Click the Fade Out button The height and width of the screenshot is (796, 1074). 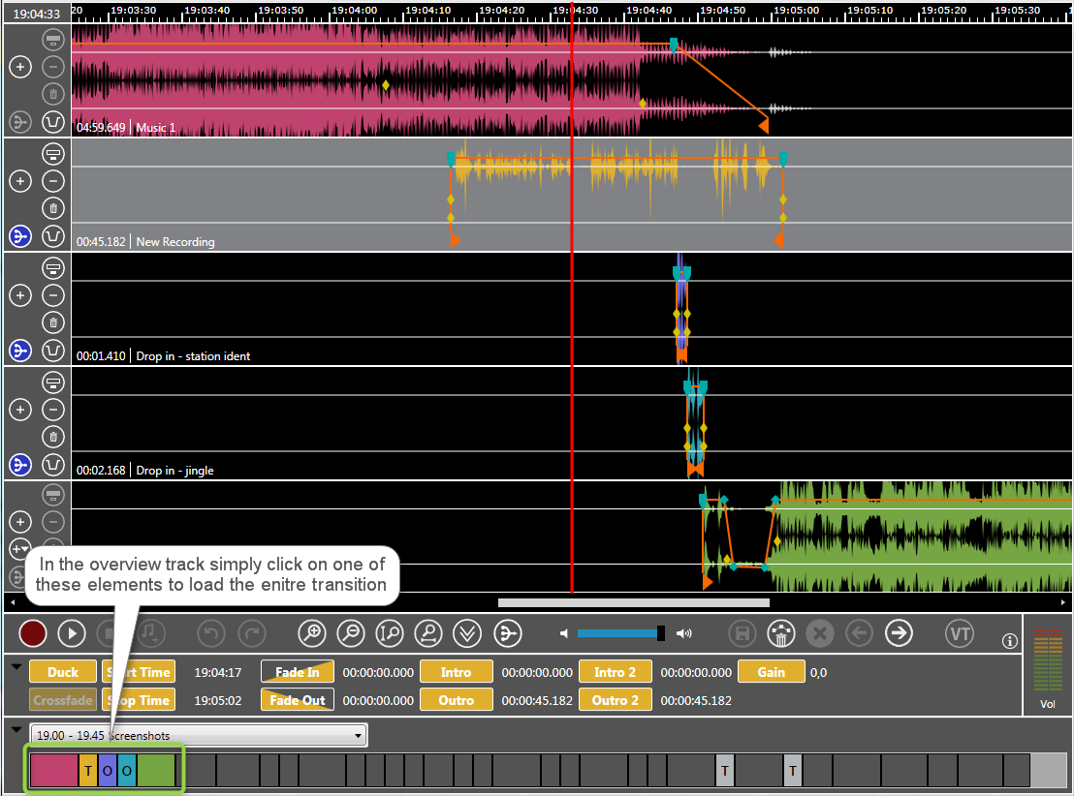297,700
